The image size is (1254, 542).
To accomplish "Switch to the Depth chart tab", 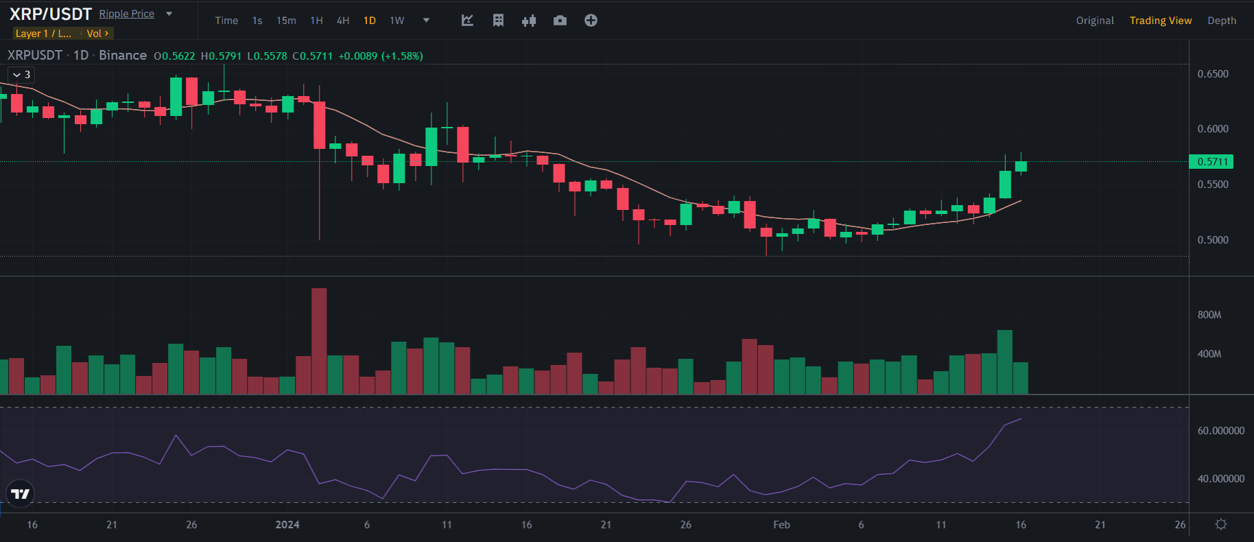I will point(1222,21).
